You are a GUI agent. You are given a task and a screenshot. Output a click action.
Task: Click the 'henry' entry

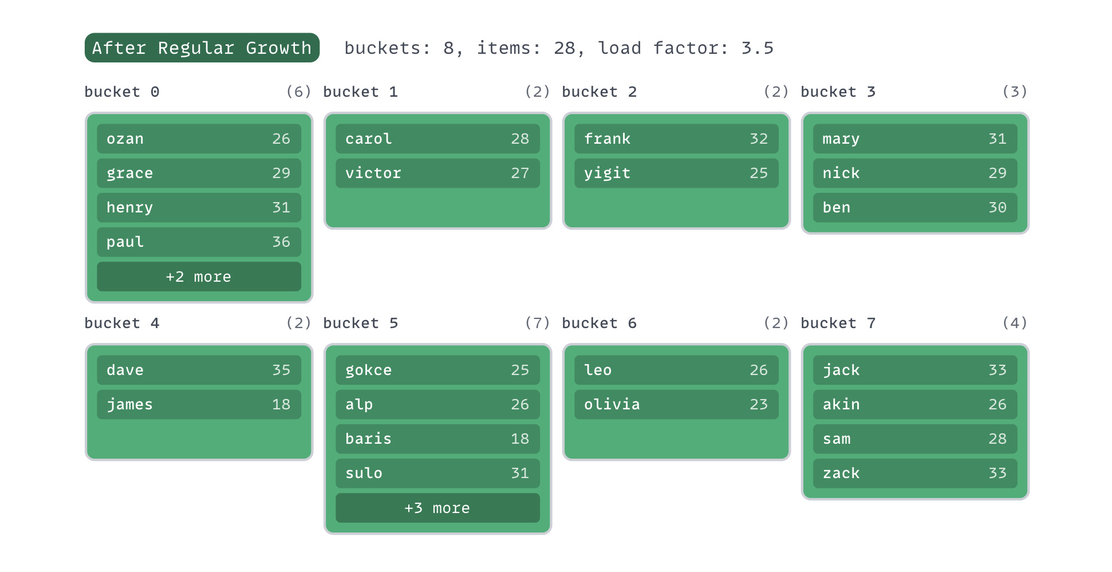pos(199,207)
